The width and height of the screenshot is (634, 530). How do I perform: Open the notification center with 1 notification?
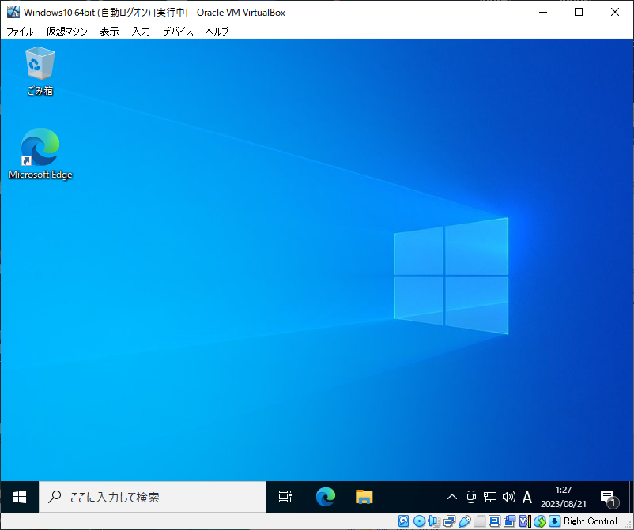point(608,497)
